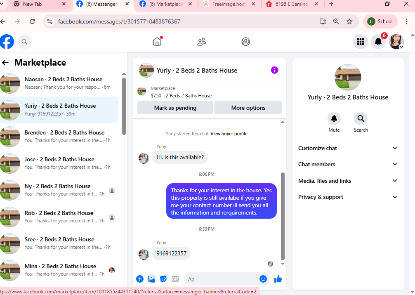This screenshot has height=295, width=415.
Task: Click the chat messages scrollbar thumb
Action: (x=283, y=216)
